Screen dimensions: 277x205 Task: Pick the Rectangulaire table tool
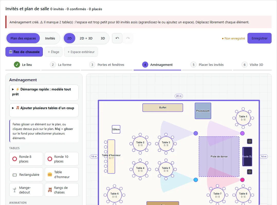point(26,175)
